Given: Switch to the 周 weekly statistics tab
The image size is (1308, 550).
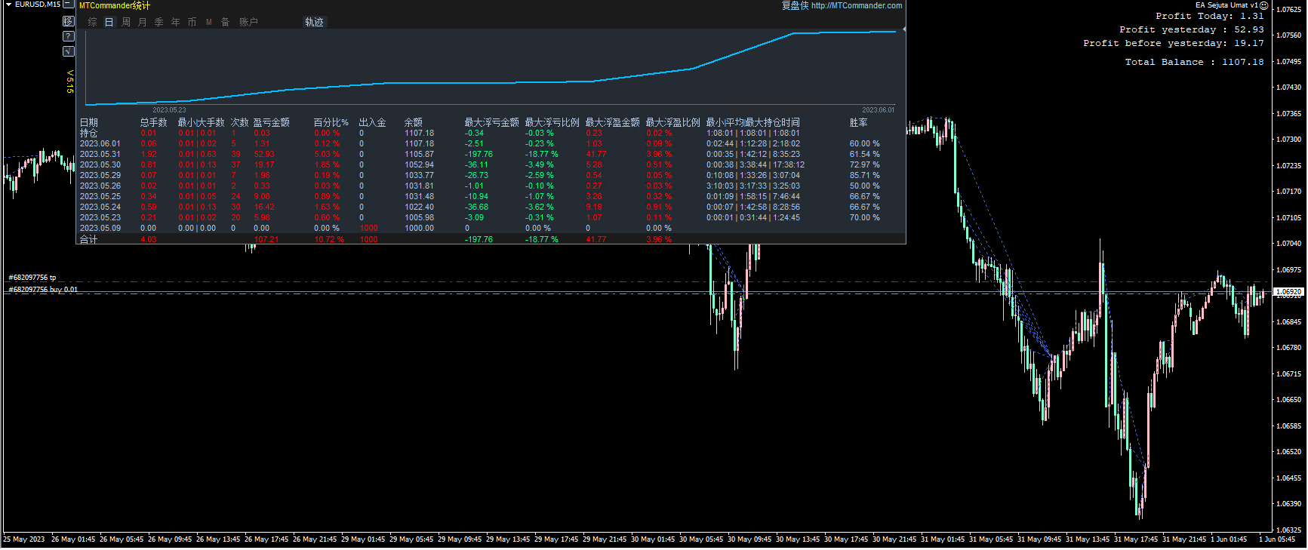Looking at the screenshot, I should pos(126,22).
